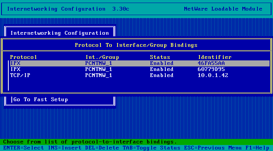Click the Protocol To Interface/Group Bindings title
The image size is (273, 151).
[x=136, y=45]
